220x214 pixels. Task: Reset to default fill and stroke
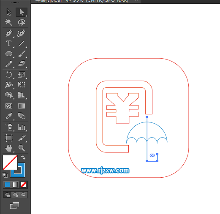pos(5,175)
